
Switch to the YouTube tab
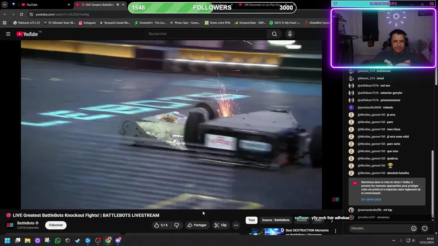click(x=45, y=5)
